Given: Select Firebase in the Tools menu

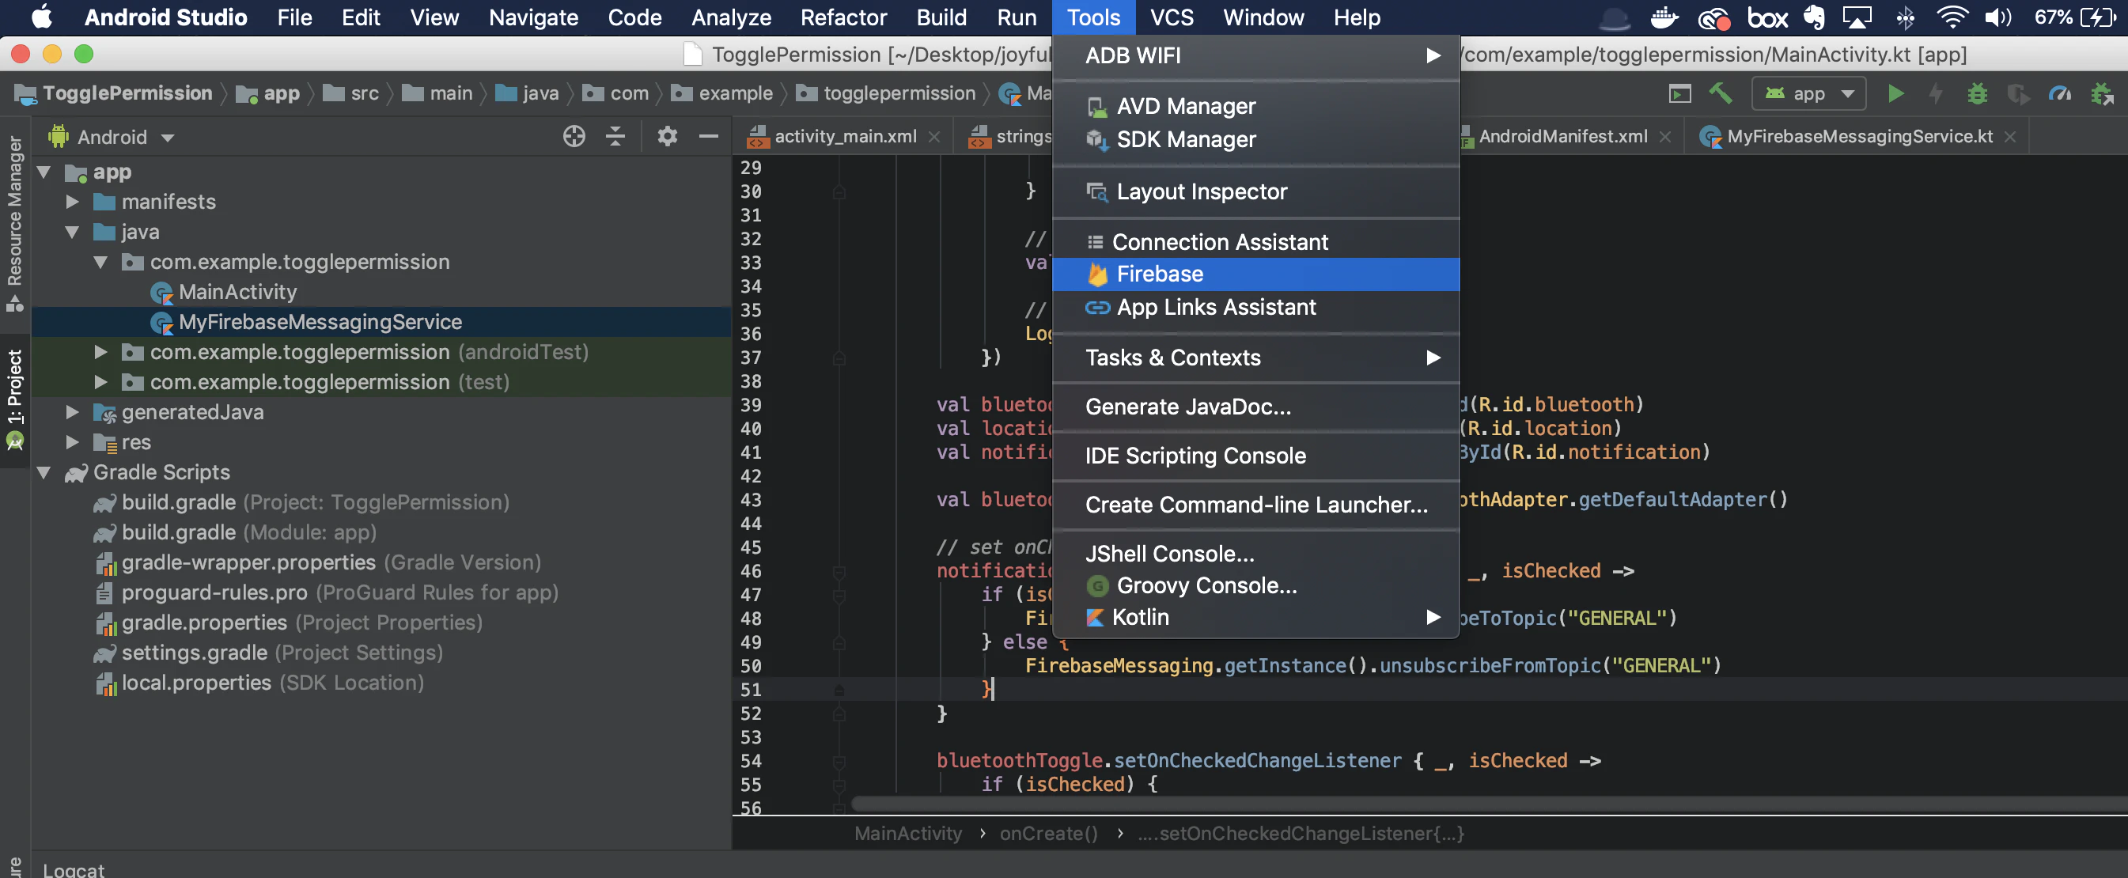Looking at the screenshot, I should [x=1255, y=274].
